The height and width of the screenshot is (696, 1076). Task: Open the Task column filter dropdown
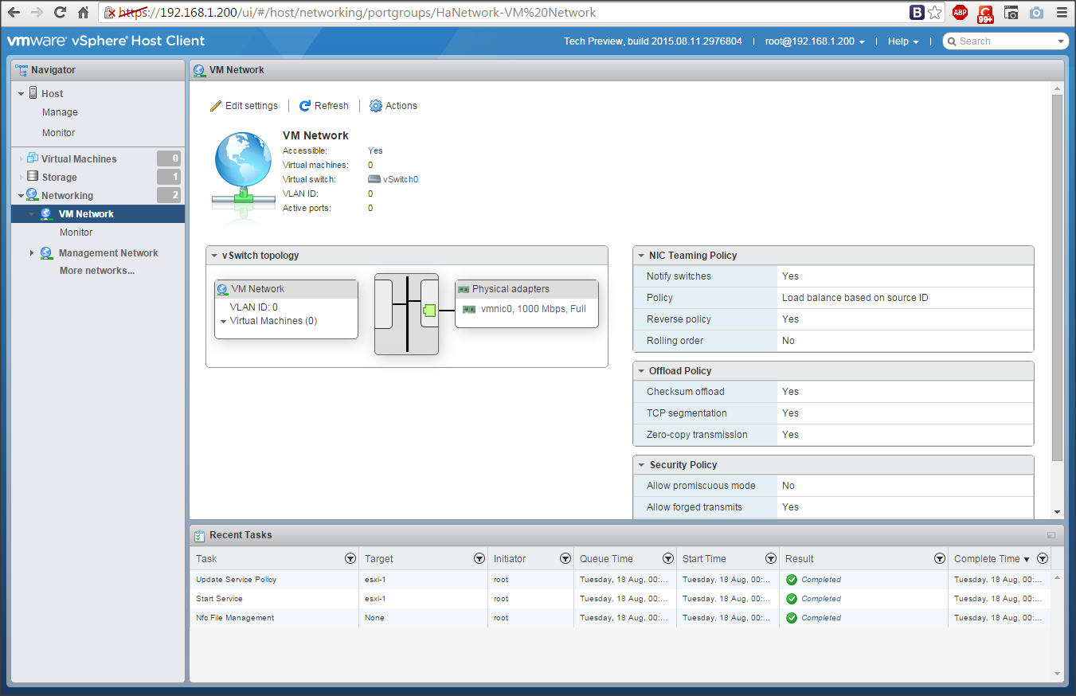click(x=350, y=559)
